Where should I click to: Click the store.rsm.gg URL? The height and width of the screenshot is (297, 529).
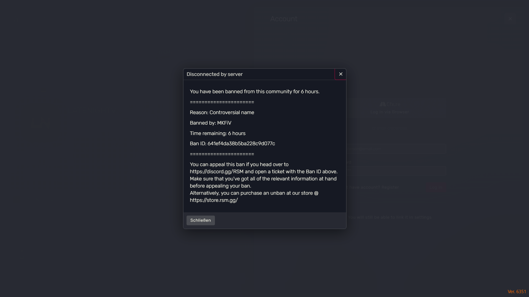pyautogui.click(x=214, y=200)
